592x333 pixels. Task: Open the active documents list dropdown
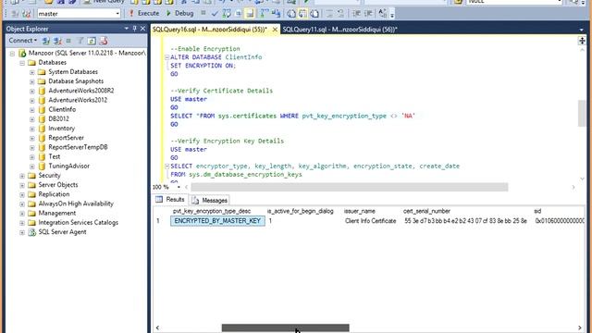point(581,30)
